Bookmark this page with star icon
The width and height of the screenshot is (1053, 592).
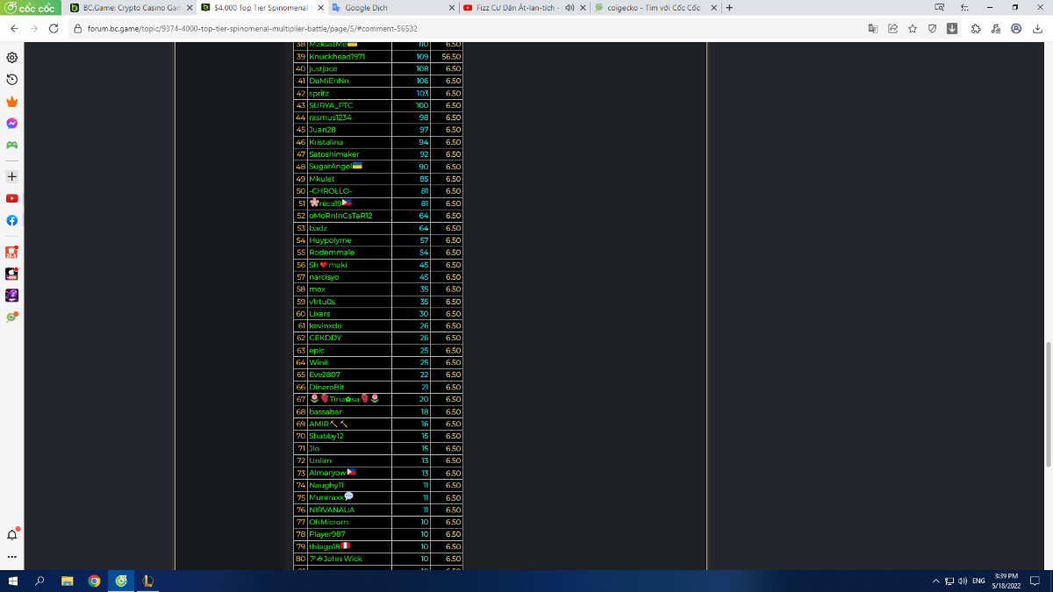coord(913,28)
